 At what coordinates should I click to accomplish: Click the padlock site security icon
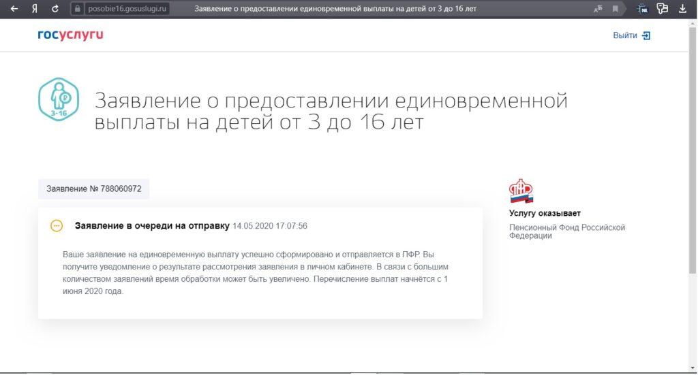tap(78, 8)
